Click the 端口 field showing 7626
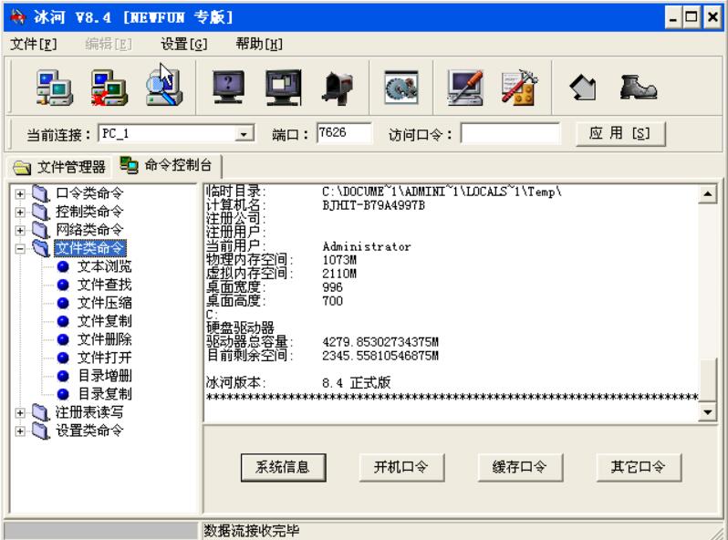 tap(344, 133)
